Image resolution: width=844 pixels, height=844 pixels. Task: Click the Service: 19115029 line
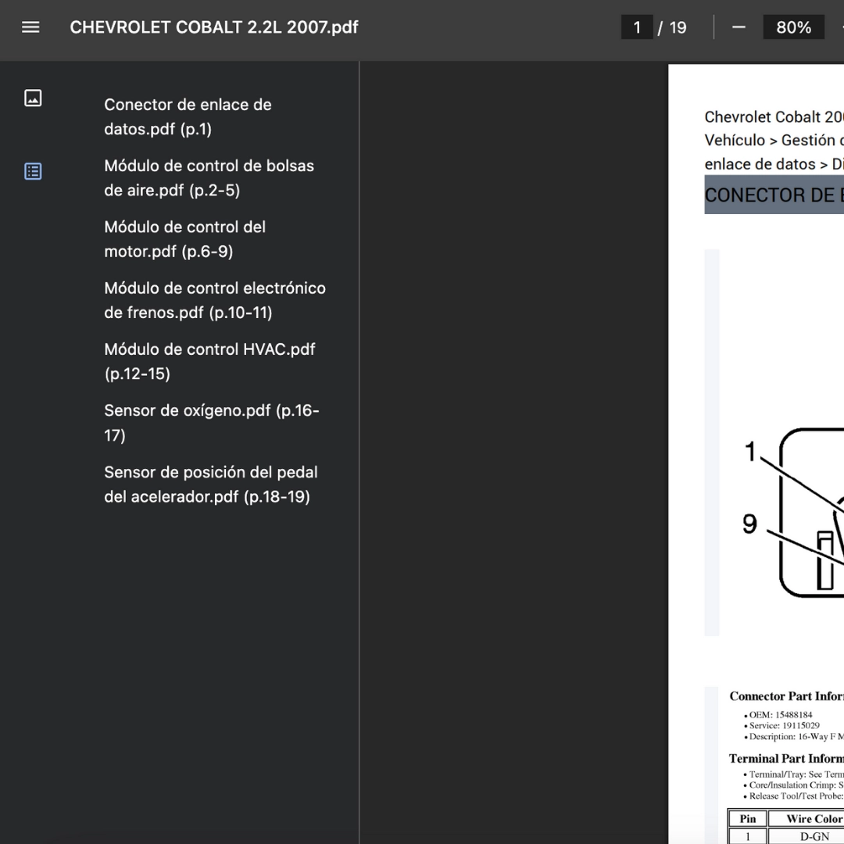[785, 725]
